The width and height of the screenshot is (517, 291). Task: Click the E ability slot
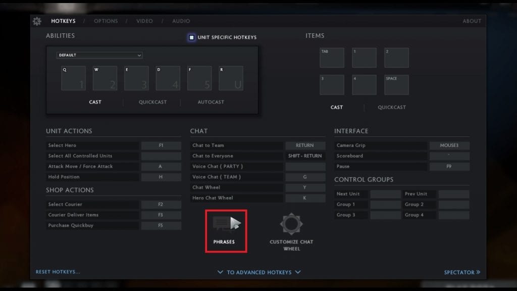136,78
